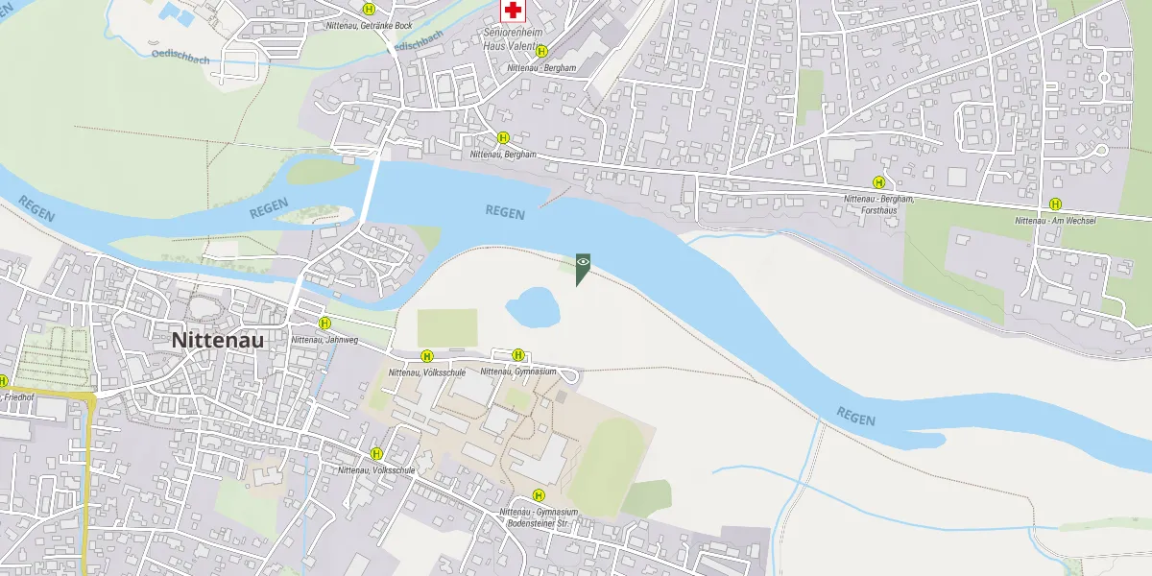The image size is (1152, 576).
Task: Click the Nittenau town name label
Action: click(x=217, y=340)
